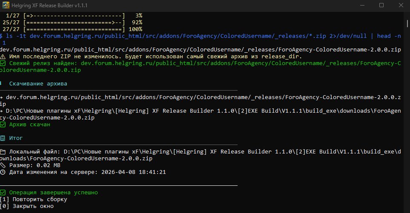This screenshot has height=213, width=410.
Task: Click the "ls -1t" command line text
Action: [x=201, y=40]
